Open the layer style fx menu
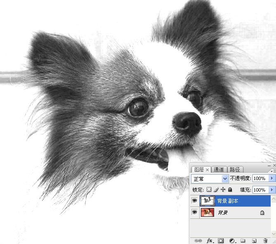Viewport: 276px width, 244px height. (209, 241)
